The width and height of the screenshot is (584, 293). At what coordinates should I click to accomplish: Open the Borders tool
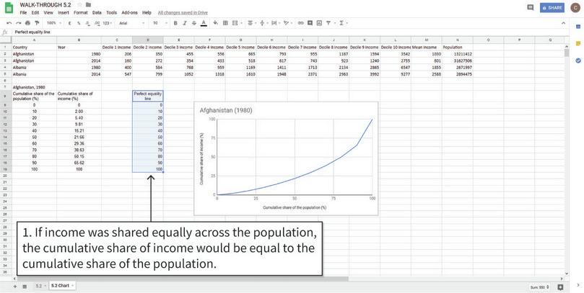point(225,23)
